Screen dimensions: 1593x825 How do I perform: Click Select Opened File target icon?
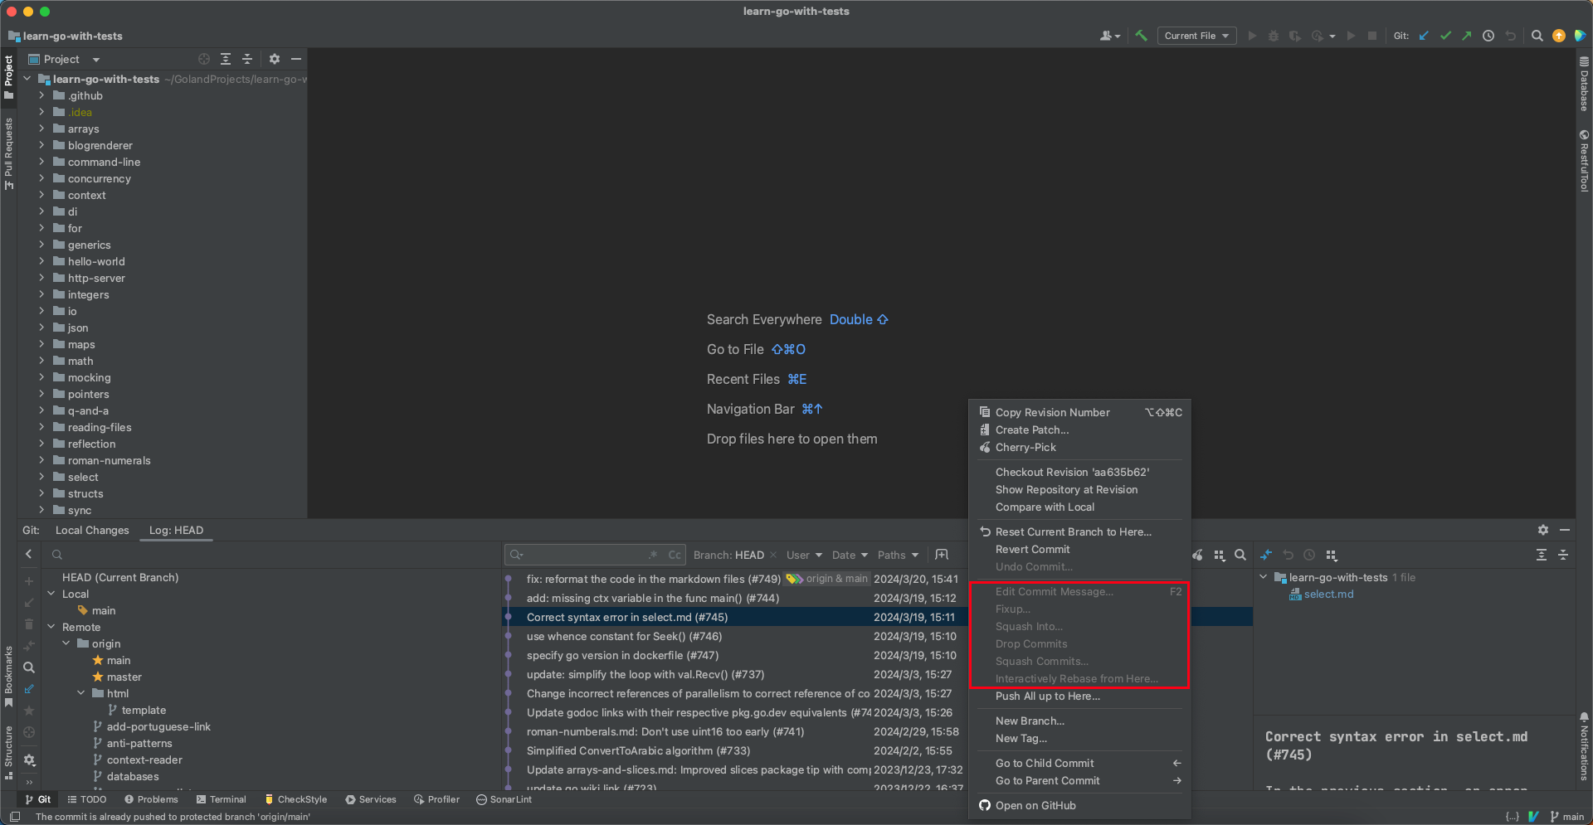click(x=204, y=59)
